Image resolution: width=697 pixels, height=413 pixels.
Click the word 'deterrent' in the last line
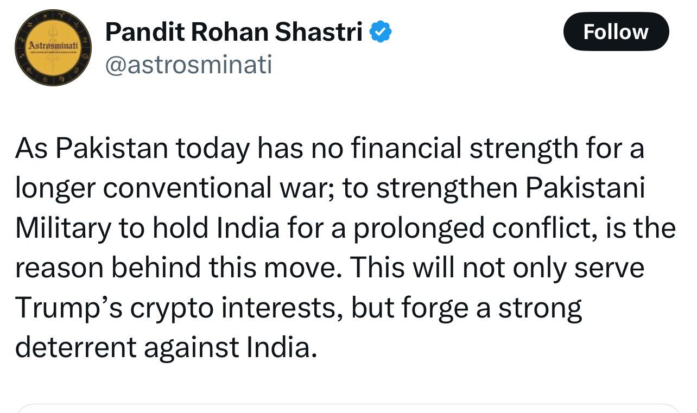point(75,348)
